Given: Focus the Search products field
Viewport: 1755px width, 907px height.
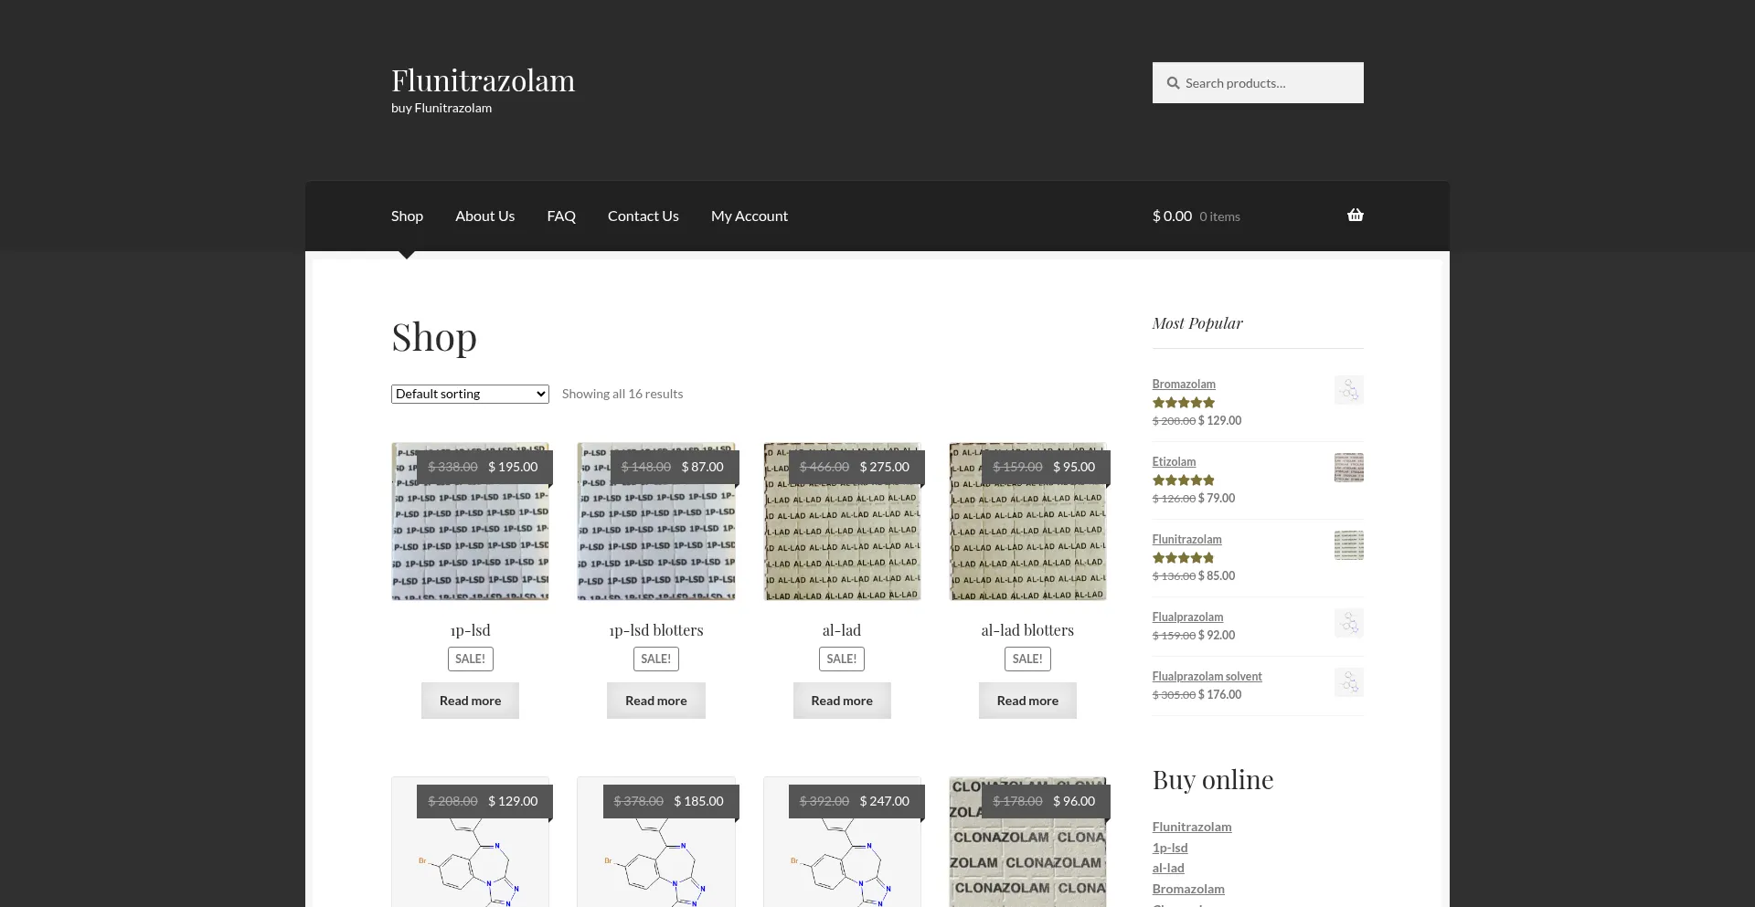Looking at the screenshot, I should 1258,83.
